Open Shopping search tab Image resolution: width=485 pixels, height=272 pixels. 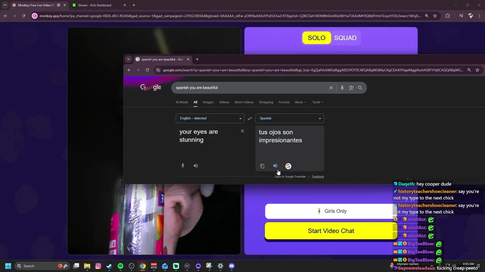(266, 102)
